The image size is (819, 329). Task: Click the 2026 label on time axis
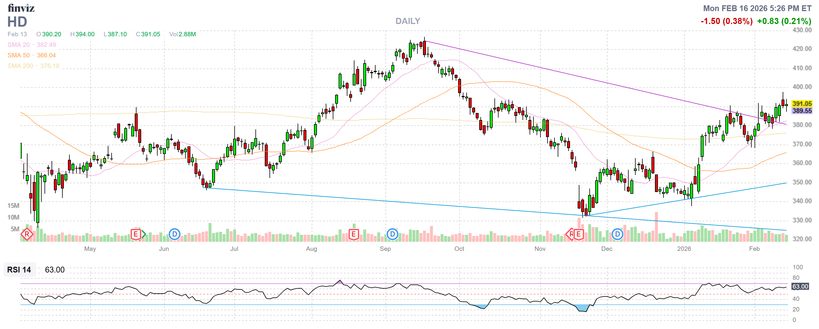pyautogui.click(x=684, y=249)
